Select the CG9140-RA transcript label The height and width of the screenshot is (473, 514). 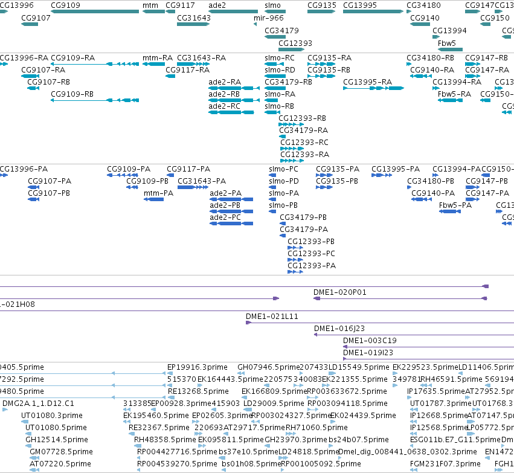tap(432, 70)
